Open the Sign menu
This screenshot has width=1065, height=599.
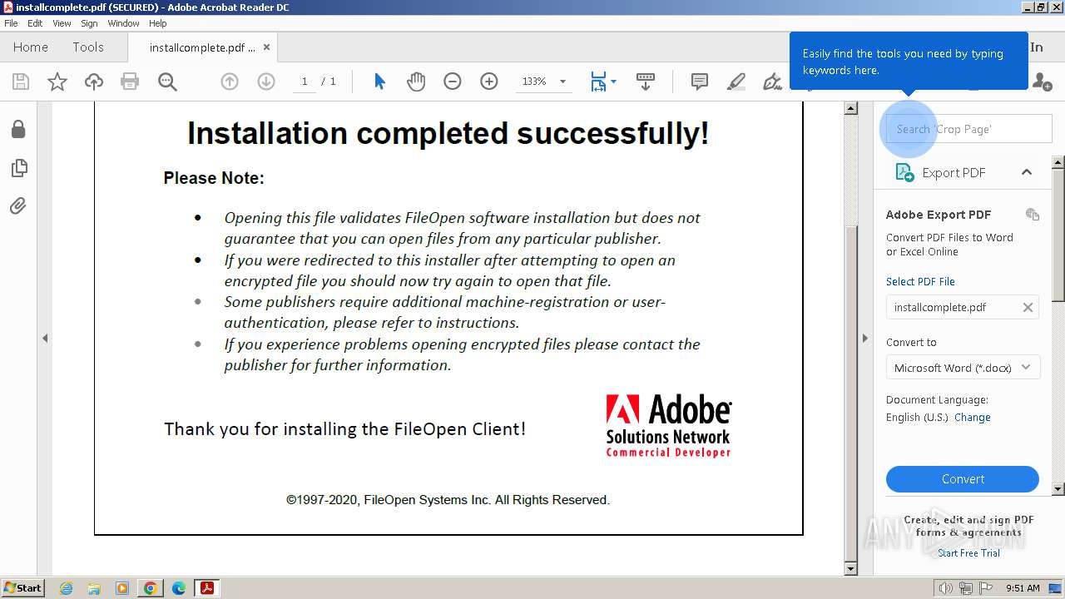coord(89,23)
